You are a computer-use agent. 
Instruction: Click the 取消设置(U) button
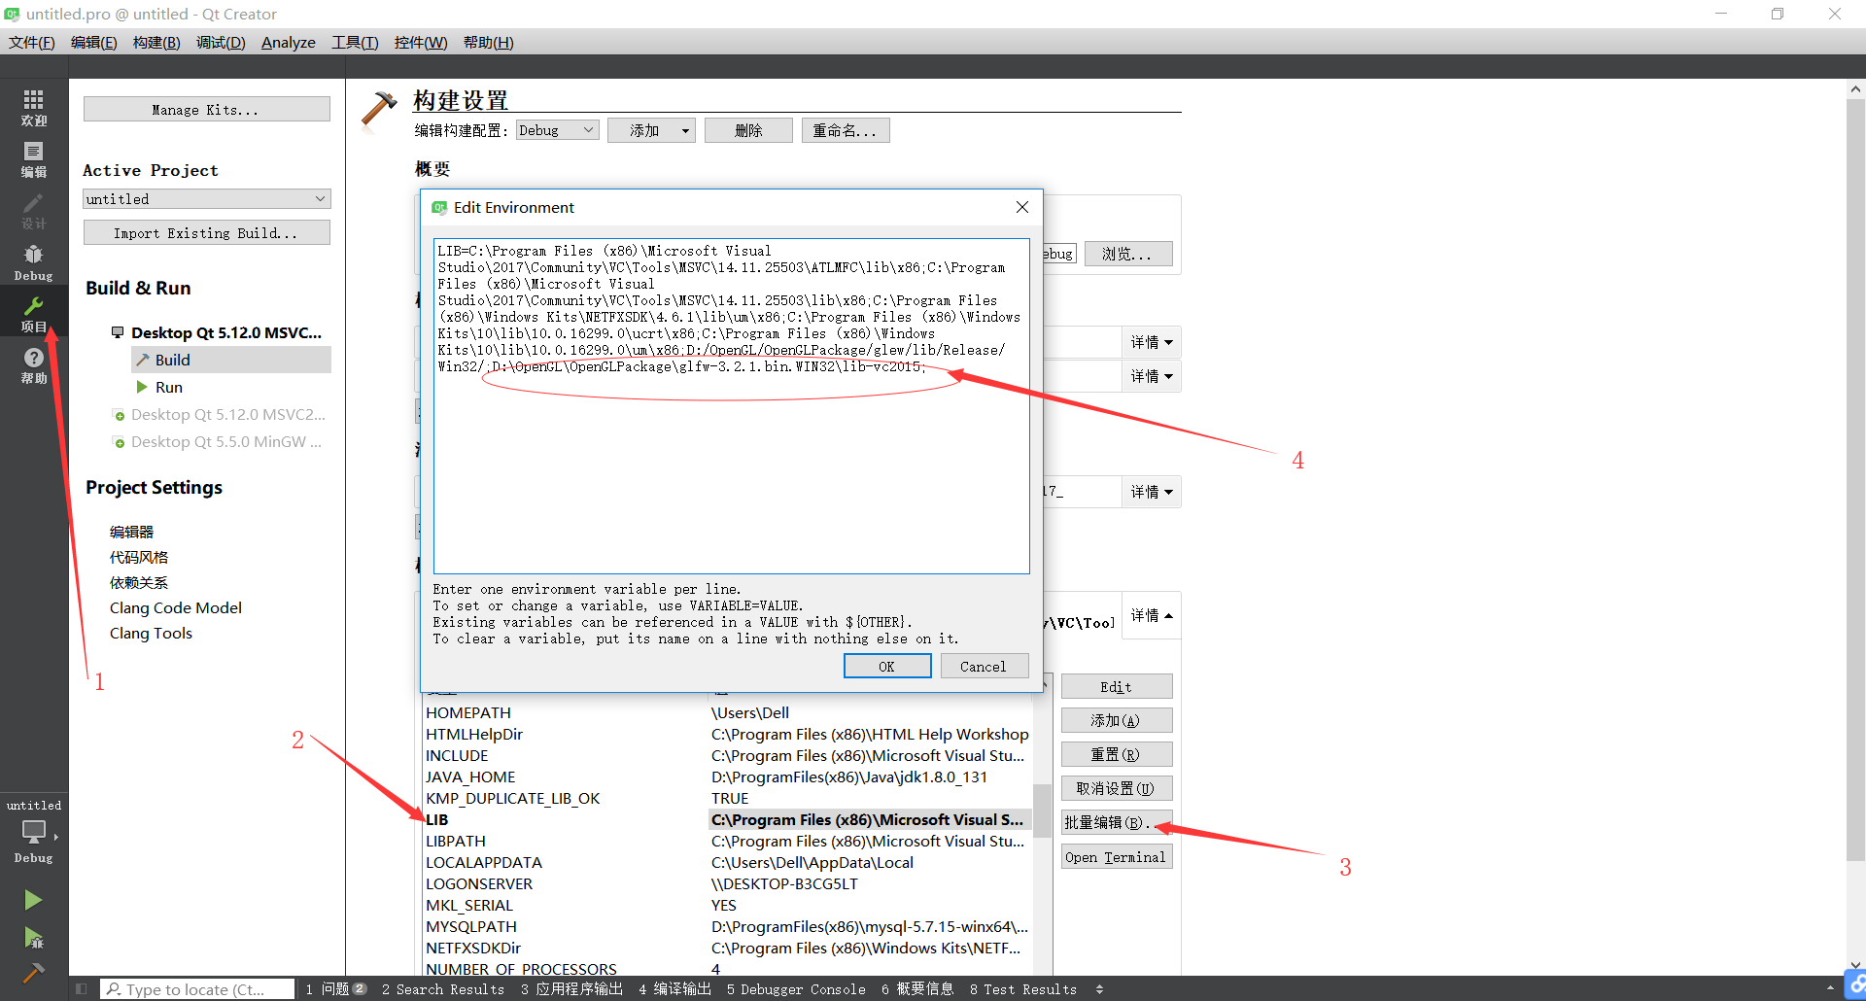pyautogui.click(x=1117, y=788)
